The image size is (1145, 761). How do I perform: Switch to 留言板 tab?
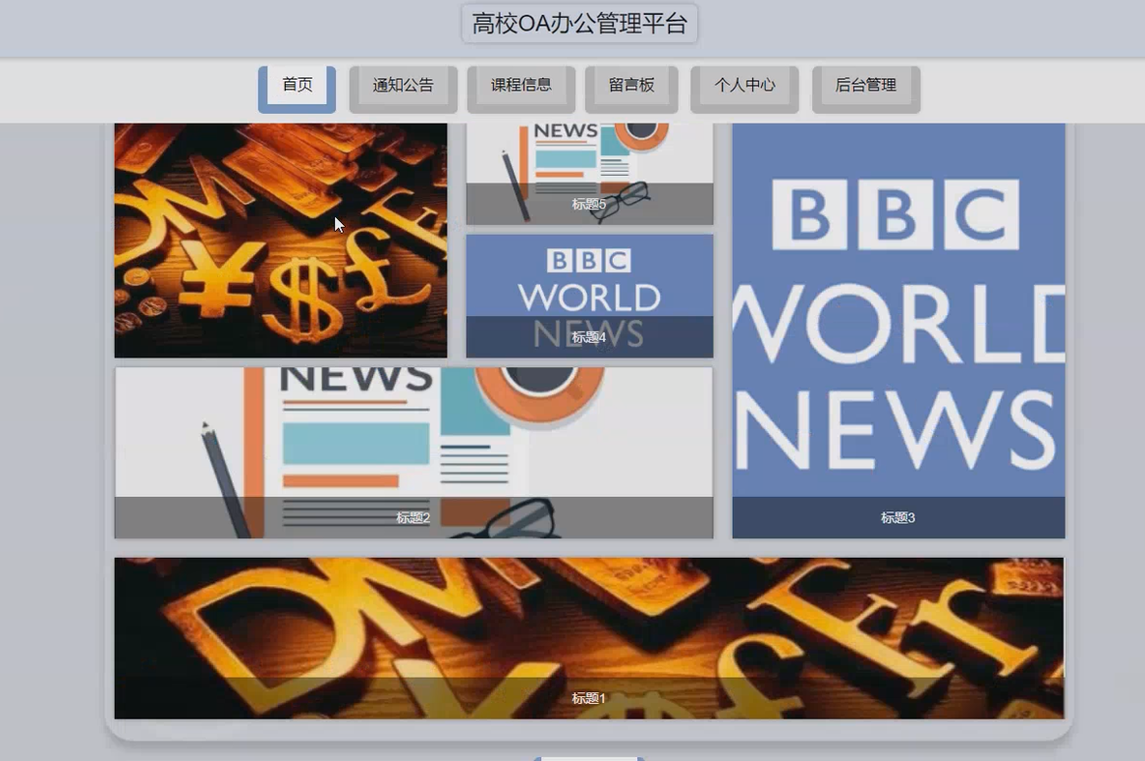631,89
